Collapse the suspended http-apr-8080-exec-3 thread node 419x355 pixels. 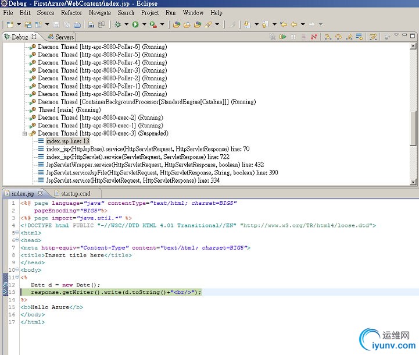click(25, 133)
